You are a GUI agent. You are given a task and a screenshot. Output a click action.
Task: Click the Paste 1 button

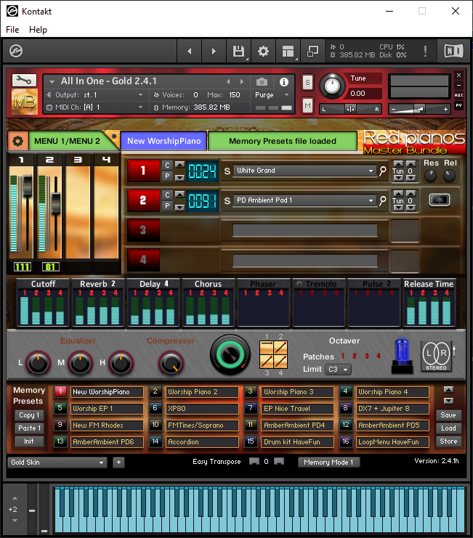(29, 428)
